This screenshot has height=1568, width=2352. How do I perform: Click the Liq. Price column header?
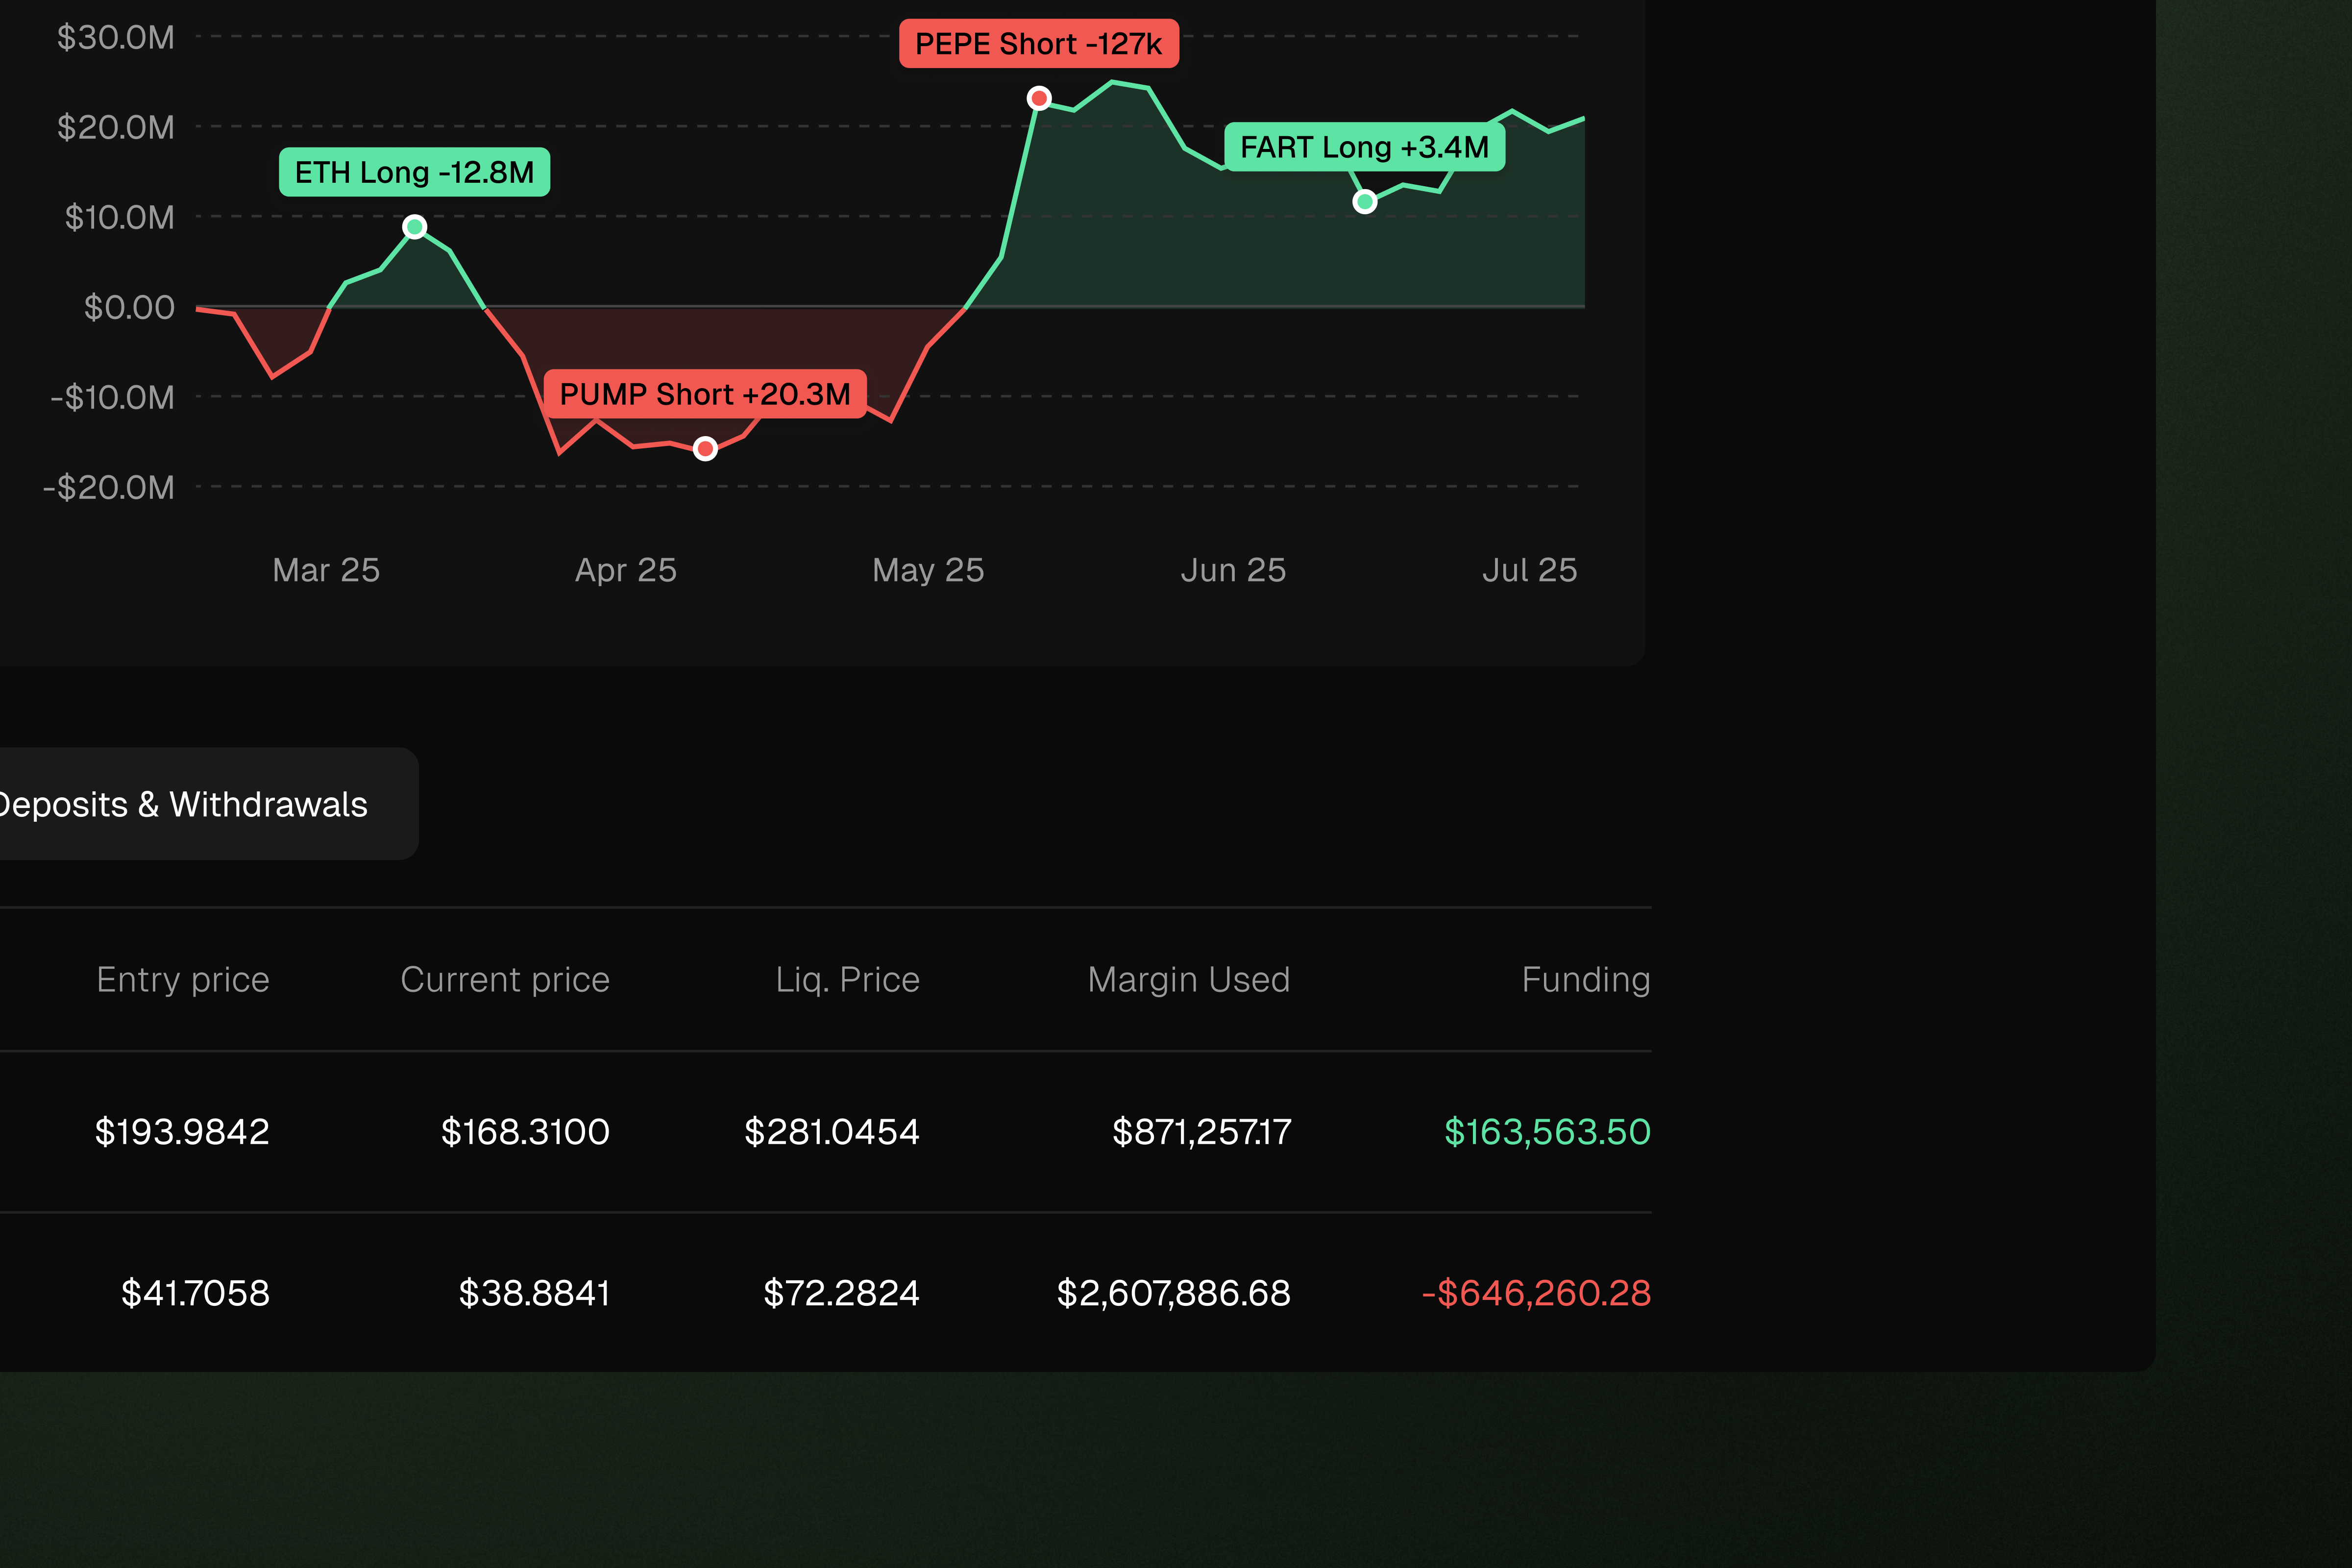[847, 980]
